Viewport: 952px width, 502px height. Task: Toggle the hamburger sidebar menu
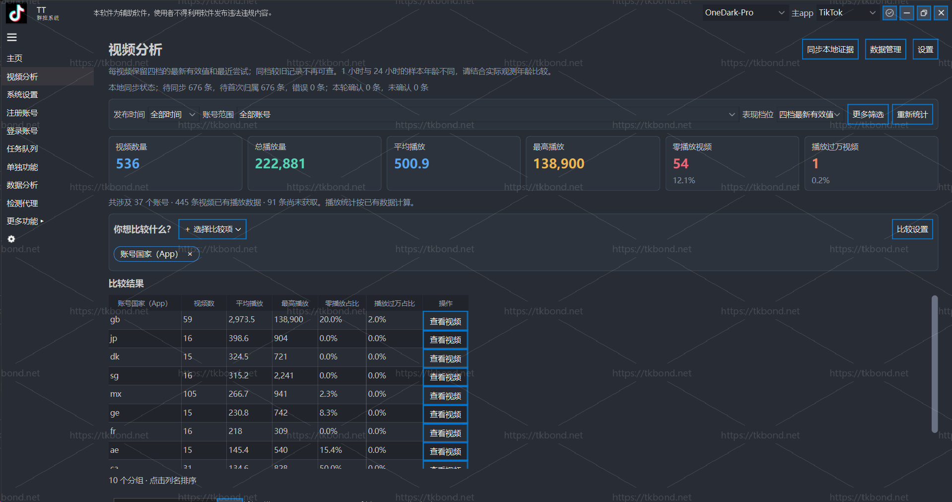click(x=12, y=37)
